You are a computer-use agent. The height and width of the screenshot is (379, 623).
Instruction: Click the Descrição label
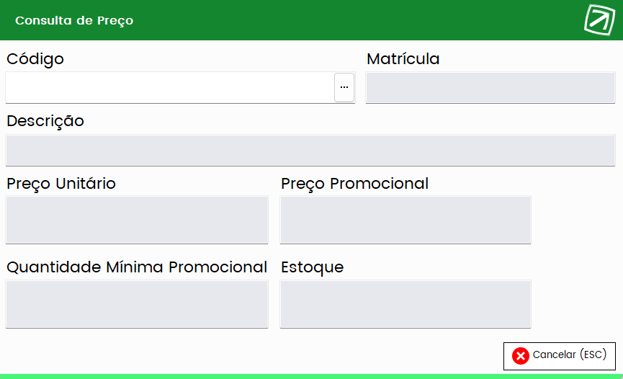click(x=45, y=121)
